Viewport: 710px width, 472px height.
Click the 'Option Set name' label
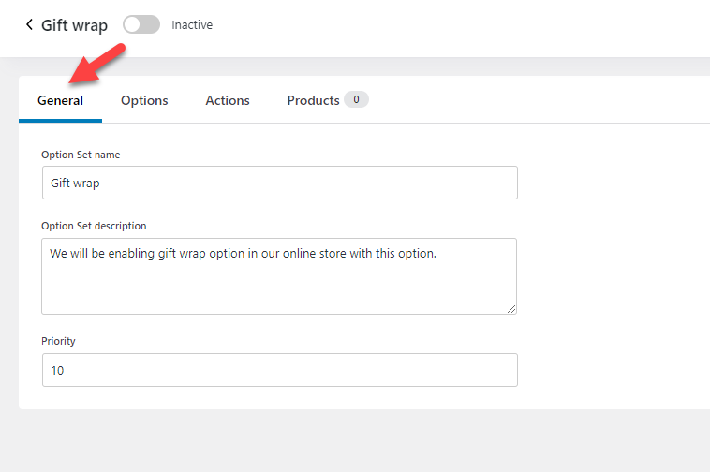coord(81,155)
